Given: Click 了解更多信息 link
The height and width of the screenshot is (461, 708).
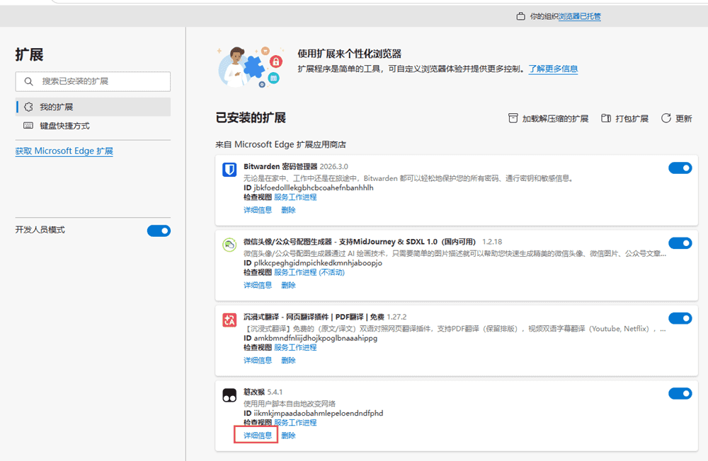Looking at the screenshot, I should pyautogui.click(x=553, y=69).
